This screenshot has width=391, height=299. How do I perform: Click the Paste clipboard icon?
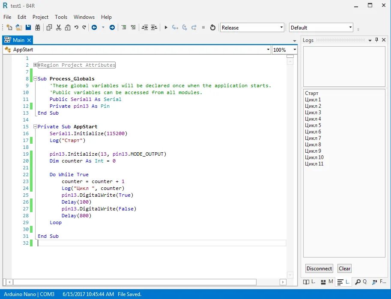[68, 27]
